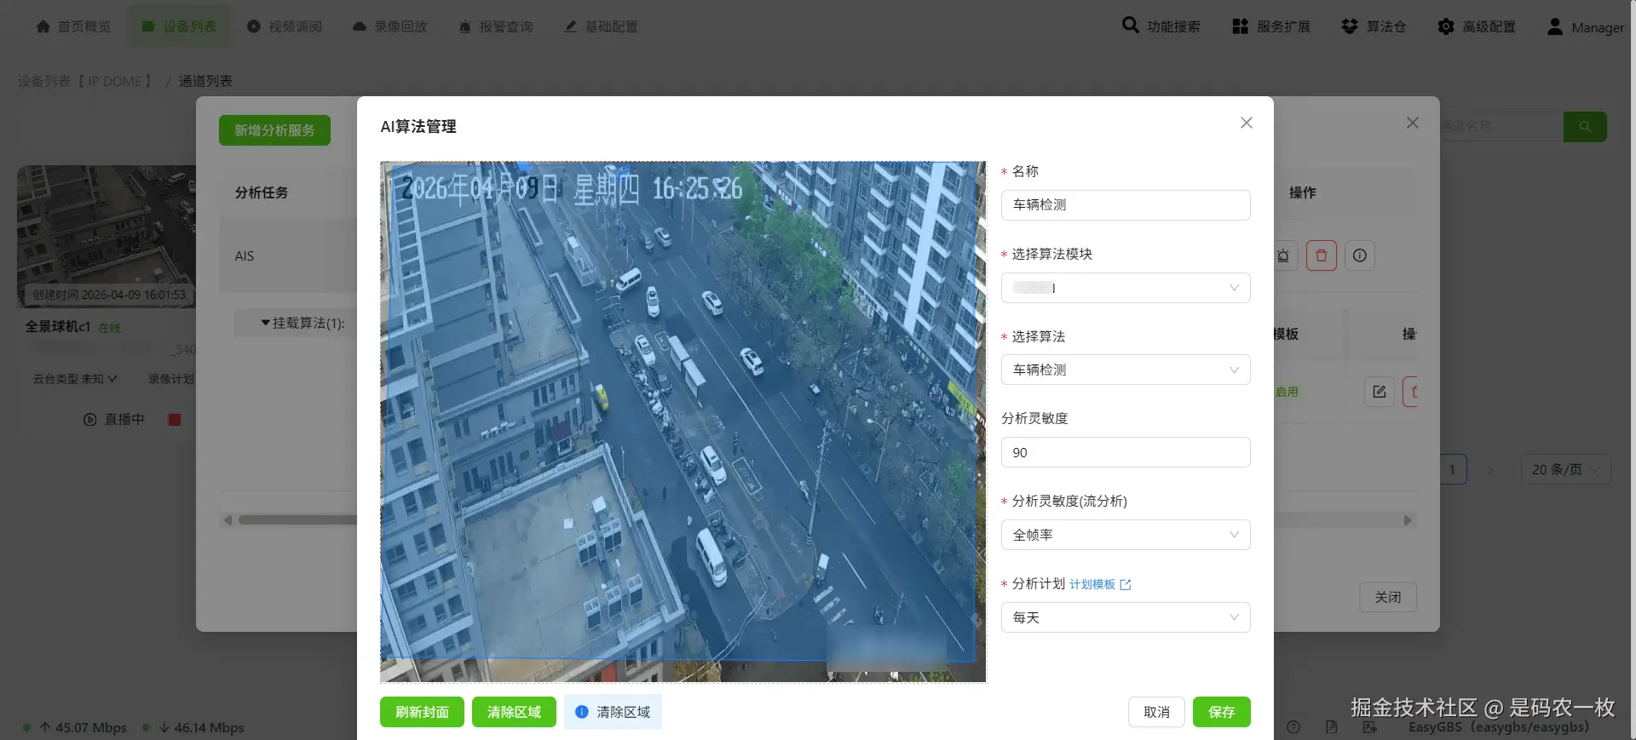Open the 每天 analysis plan dropdown
1636x740 pixels.
click(x=1126, y=617)
